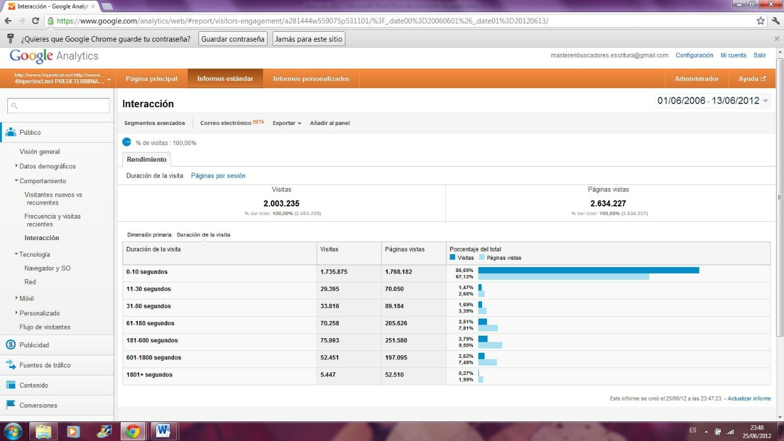Open Microsoft Word from the taskbar
The height and width of the screenshot is (441, 784).
pyautogui.click(x=163, y=431)
